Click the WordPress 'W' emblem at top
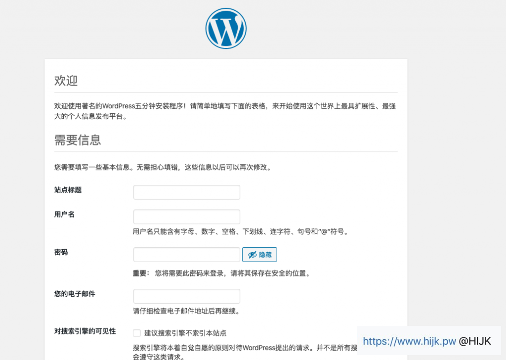 (225, 28)
